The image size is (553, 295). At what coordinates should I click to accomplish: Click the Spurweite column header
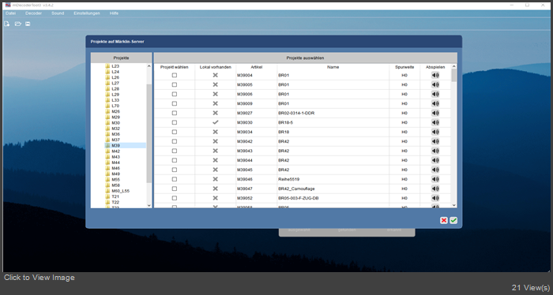click(404, 67)
